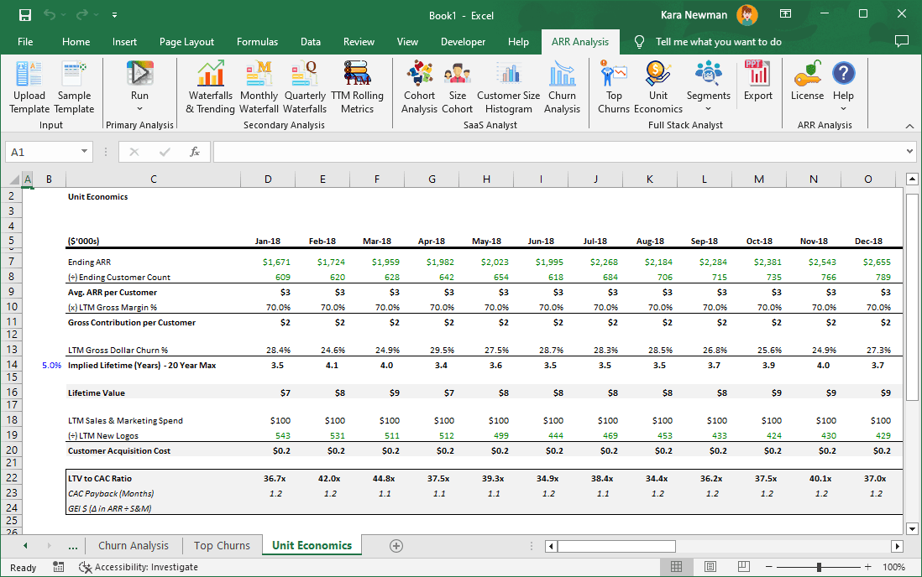The width and height of the screenshot is (922, 577).
Task: Click the License key icon
Action: point(807,84)
